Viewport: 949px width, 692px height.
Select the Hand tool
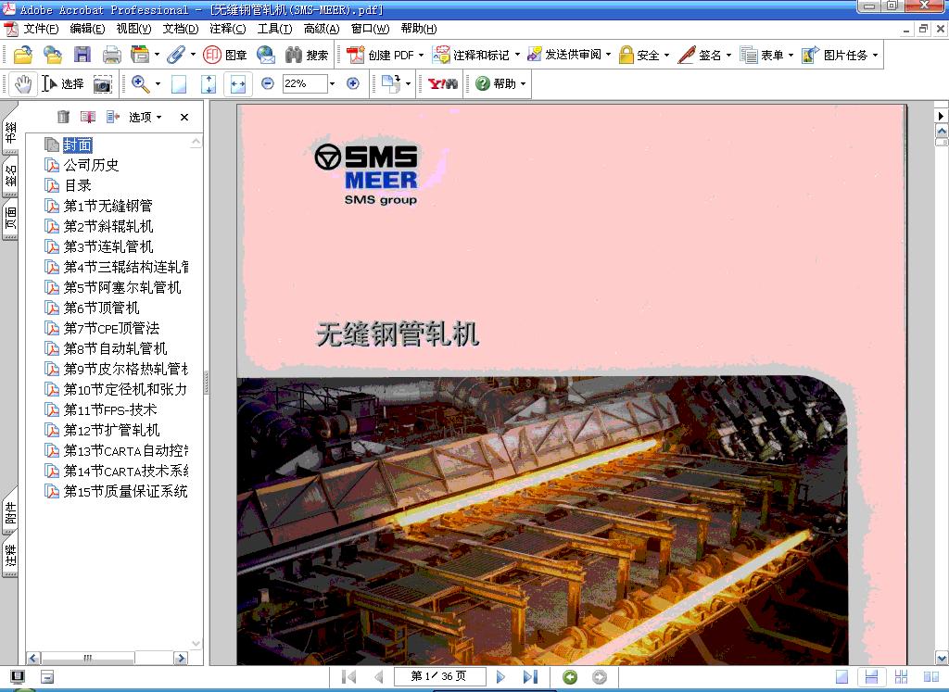(x=23, y=84)
